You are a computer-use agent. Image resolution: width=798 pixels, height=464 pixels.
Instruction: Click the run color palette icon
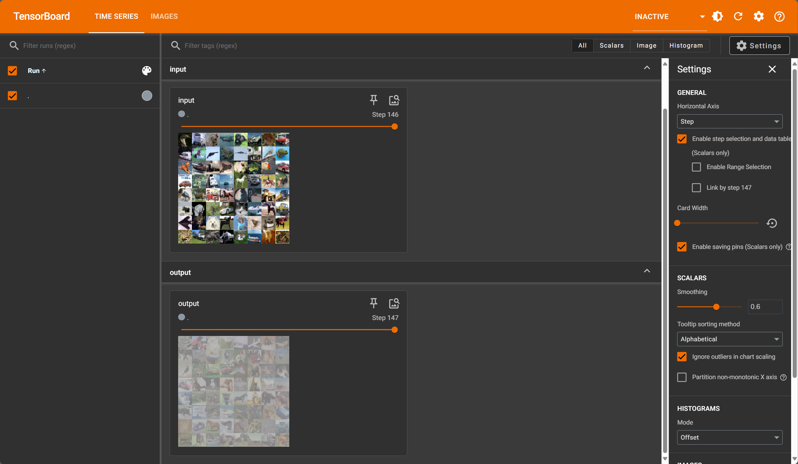pyautogui.click(x=147, y=70)
